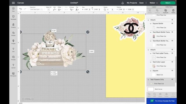
Task: Click the Test Color Layer thumbnail
Action: pos(154,66)
